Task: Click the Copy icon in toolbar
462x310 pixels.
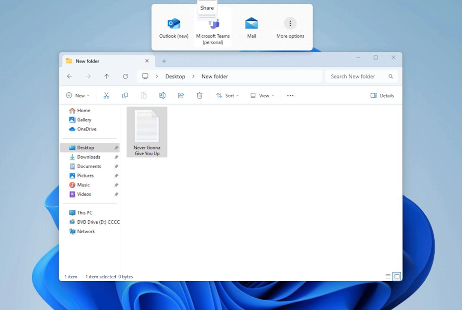Action: click(x=125, y=96)
